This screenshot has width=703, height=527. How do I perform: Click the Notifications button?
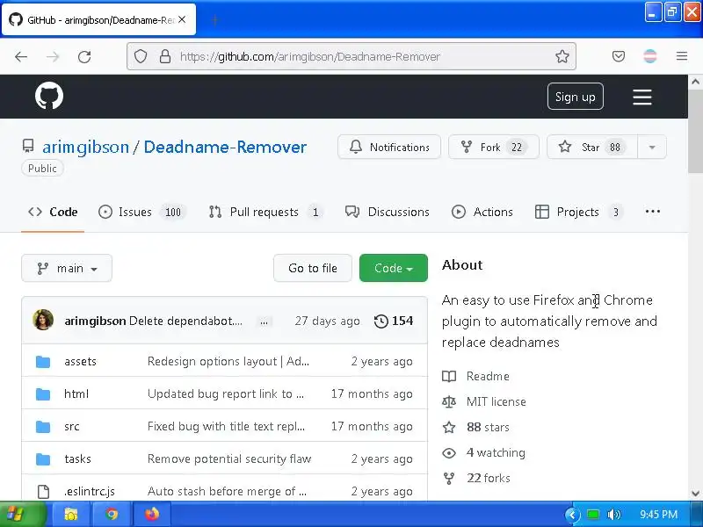[389, 147]
